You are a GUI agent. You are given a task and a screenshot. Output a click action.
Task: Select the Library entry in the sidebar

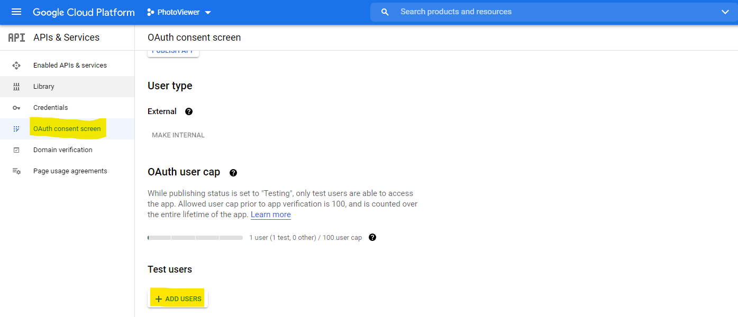[x=44, y=86]
